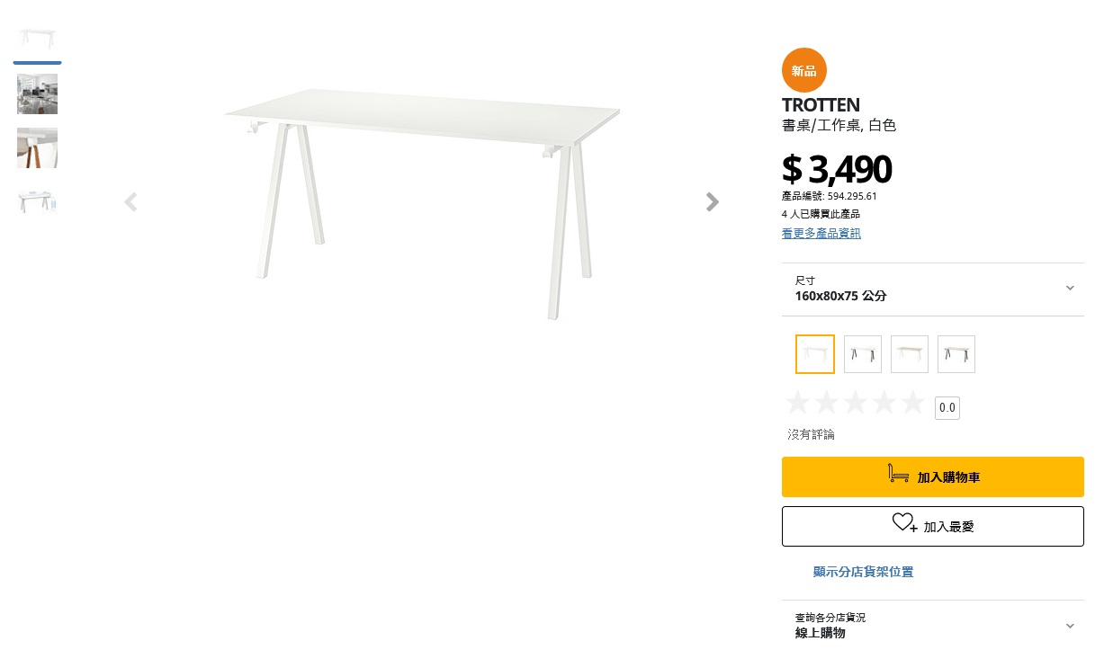Show the office room scene thumbnail
The width and height of the screenshot is (1104, 650).
pyautogui.click(x=37, y=94)
